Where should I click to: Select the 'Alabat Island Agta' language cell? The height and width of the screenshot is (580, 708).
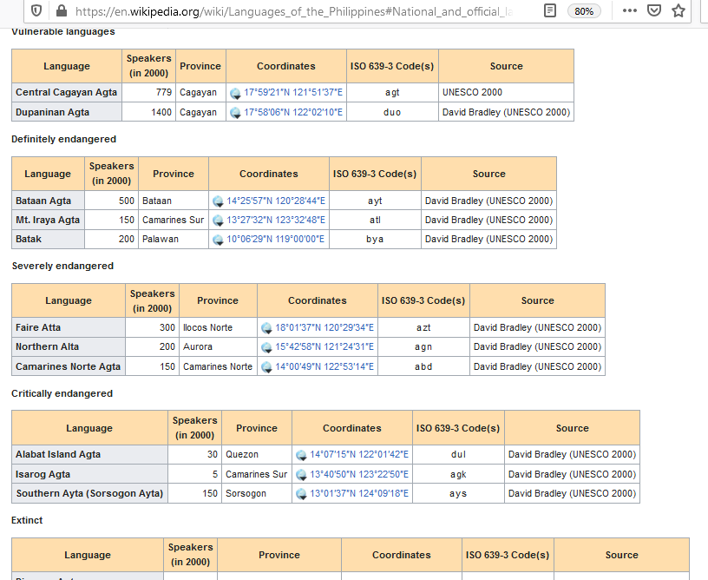pyautogui.click(x=89, y=454)
